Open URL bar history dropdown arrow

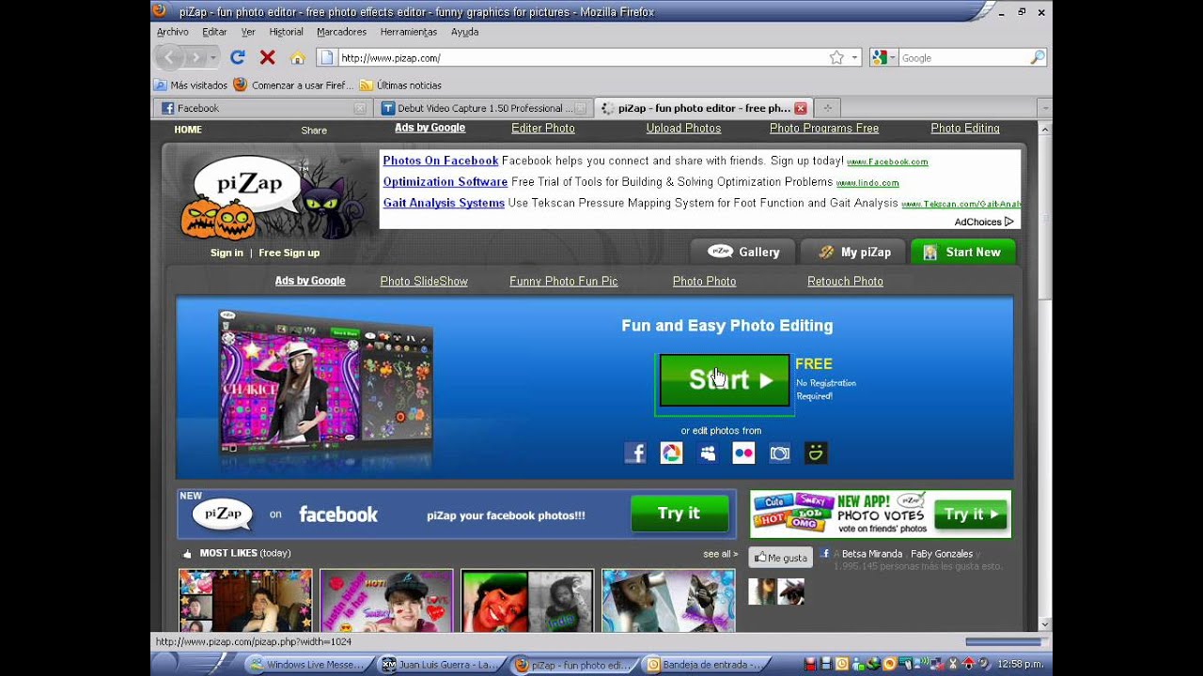tap(855, 58)
